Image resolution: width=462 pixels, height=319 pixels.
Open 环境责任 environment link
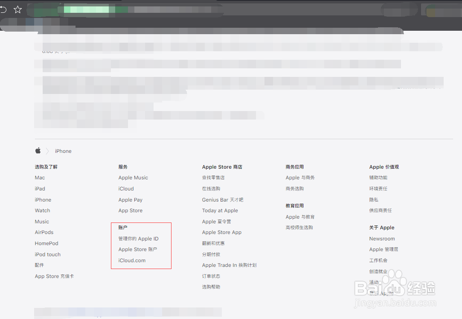pos(378,189)
